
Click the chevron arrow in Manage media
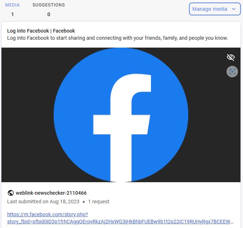point(234,9)
